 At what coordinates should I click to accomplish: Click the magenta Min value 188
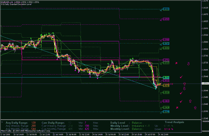[x=87, y=126]
